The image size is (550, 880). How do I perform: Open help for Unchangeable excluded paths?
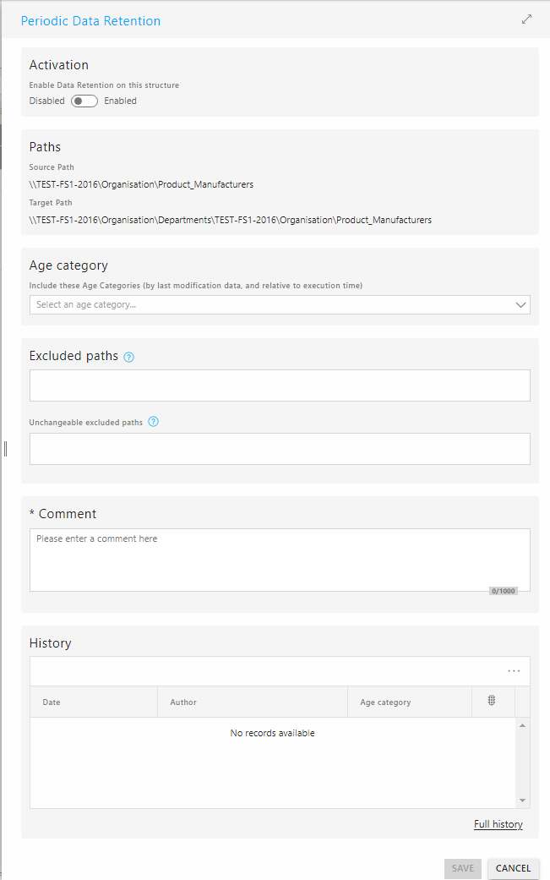tap(153, 422)
